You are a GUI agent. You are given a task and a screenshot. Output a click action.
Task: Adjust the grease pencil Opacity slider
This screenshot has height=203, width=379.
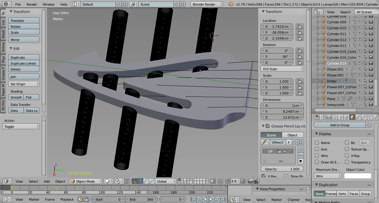pos(282,169)
